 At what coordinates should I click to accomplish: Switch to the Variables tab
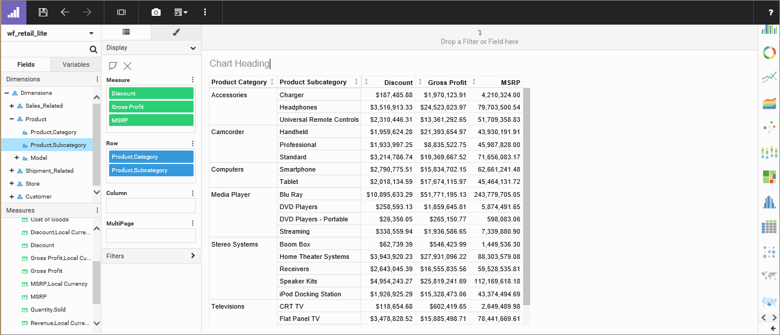(76, 64)
